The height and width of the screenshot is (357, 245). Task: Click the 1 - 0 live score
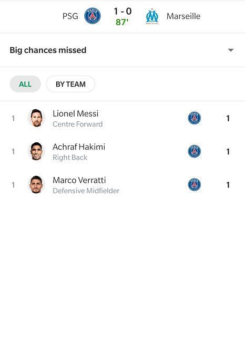coord(122,11)
